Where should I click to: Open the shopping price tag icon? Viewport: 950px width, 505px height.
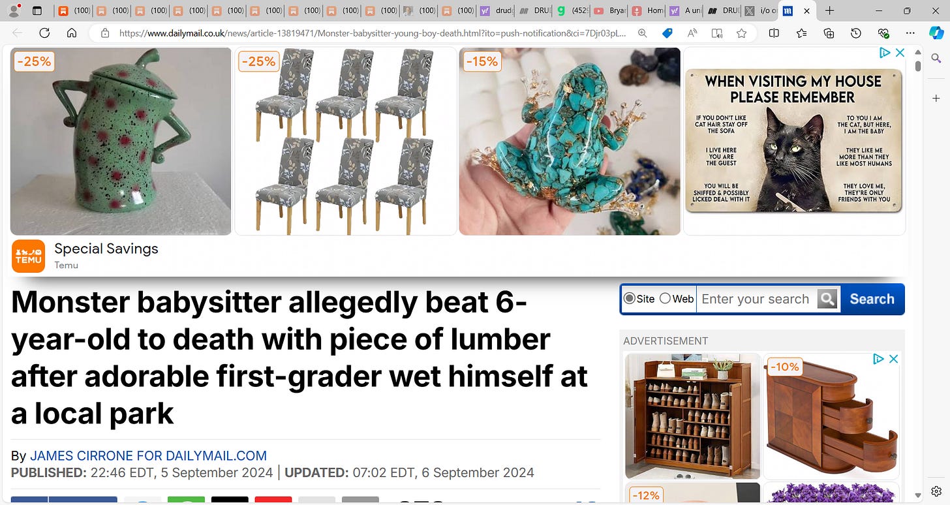click(x=667, y=33)
